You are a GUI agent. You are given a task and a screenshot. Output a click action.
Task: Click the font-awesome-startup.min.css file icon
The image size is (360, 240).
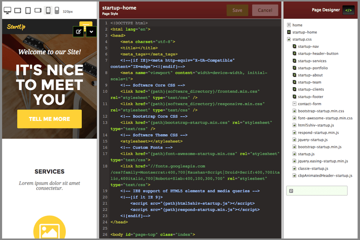pos(294,118)
